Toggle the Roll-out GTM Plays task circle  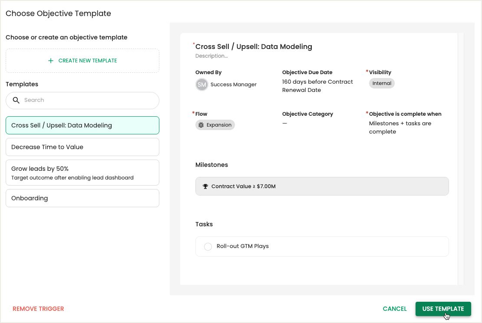208,247
